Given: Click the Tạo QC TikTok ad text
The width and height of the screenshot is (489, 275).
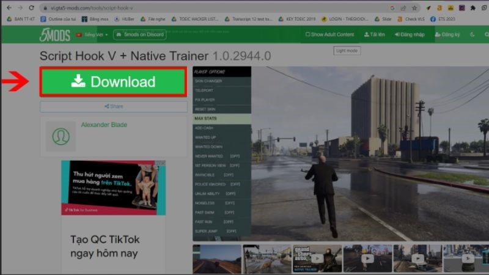Looking at the screenshot, I should (x=105, y=246).
